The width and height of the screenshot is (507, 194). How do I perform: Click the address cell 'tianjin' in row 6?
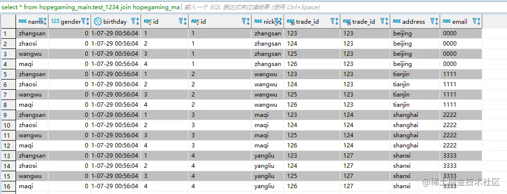pos(415,84)
